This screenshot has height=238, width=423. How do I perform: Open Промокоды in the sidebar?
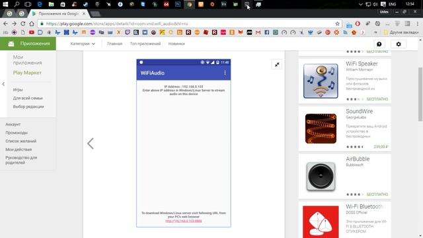pyautogui.click(x=17, y=133)
